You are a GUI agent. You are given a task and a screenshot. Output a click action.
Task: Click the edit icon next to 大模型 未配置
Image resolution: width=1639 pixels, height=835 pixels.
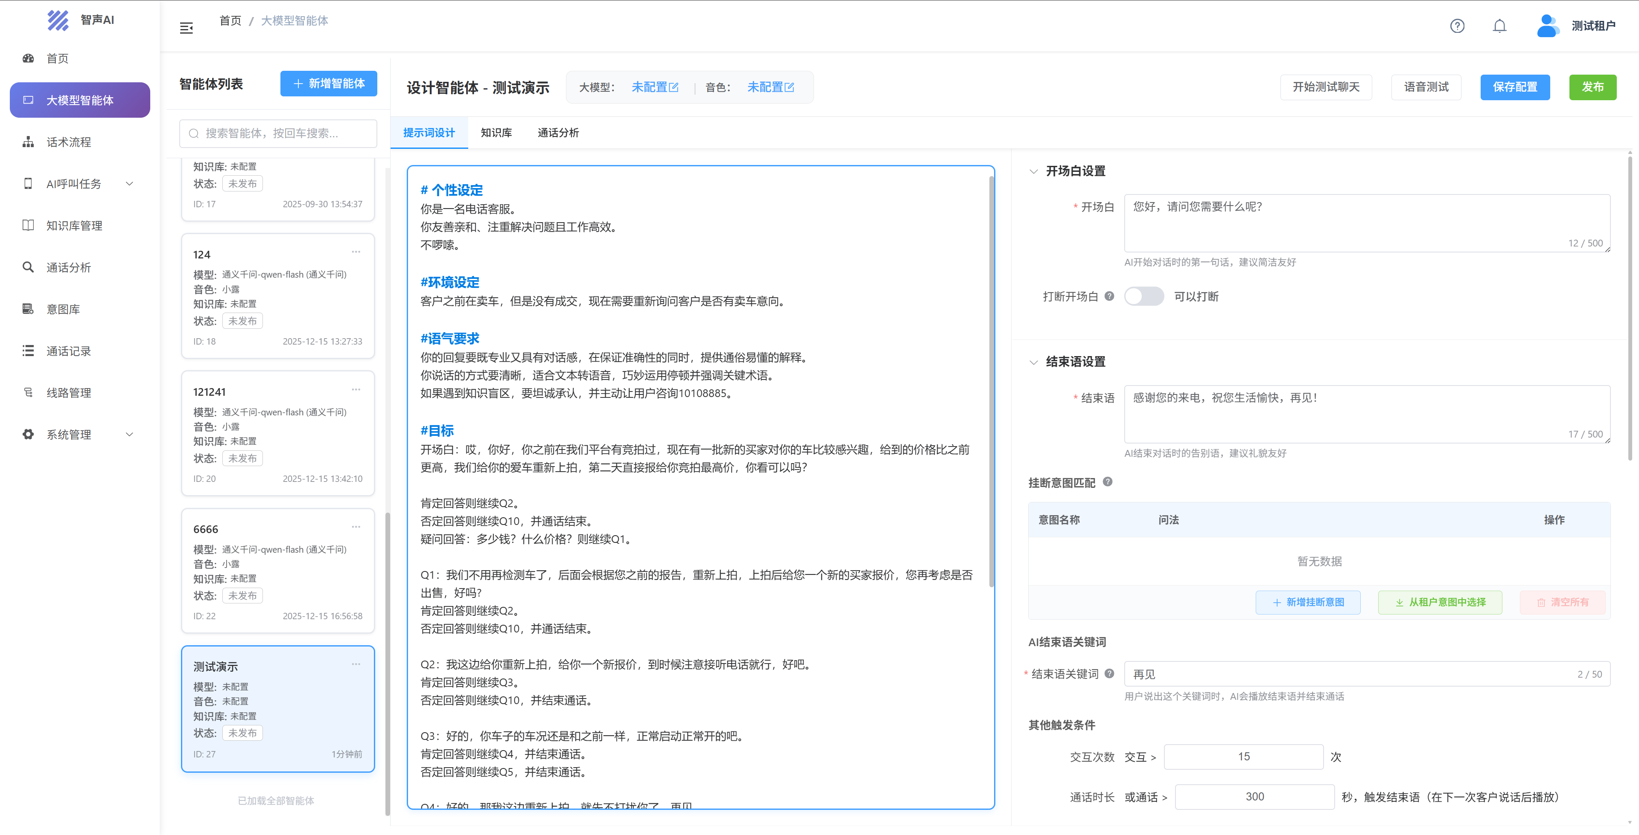point(674,87)
